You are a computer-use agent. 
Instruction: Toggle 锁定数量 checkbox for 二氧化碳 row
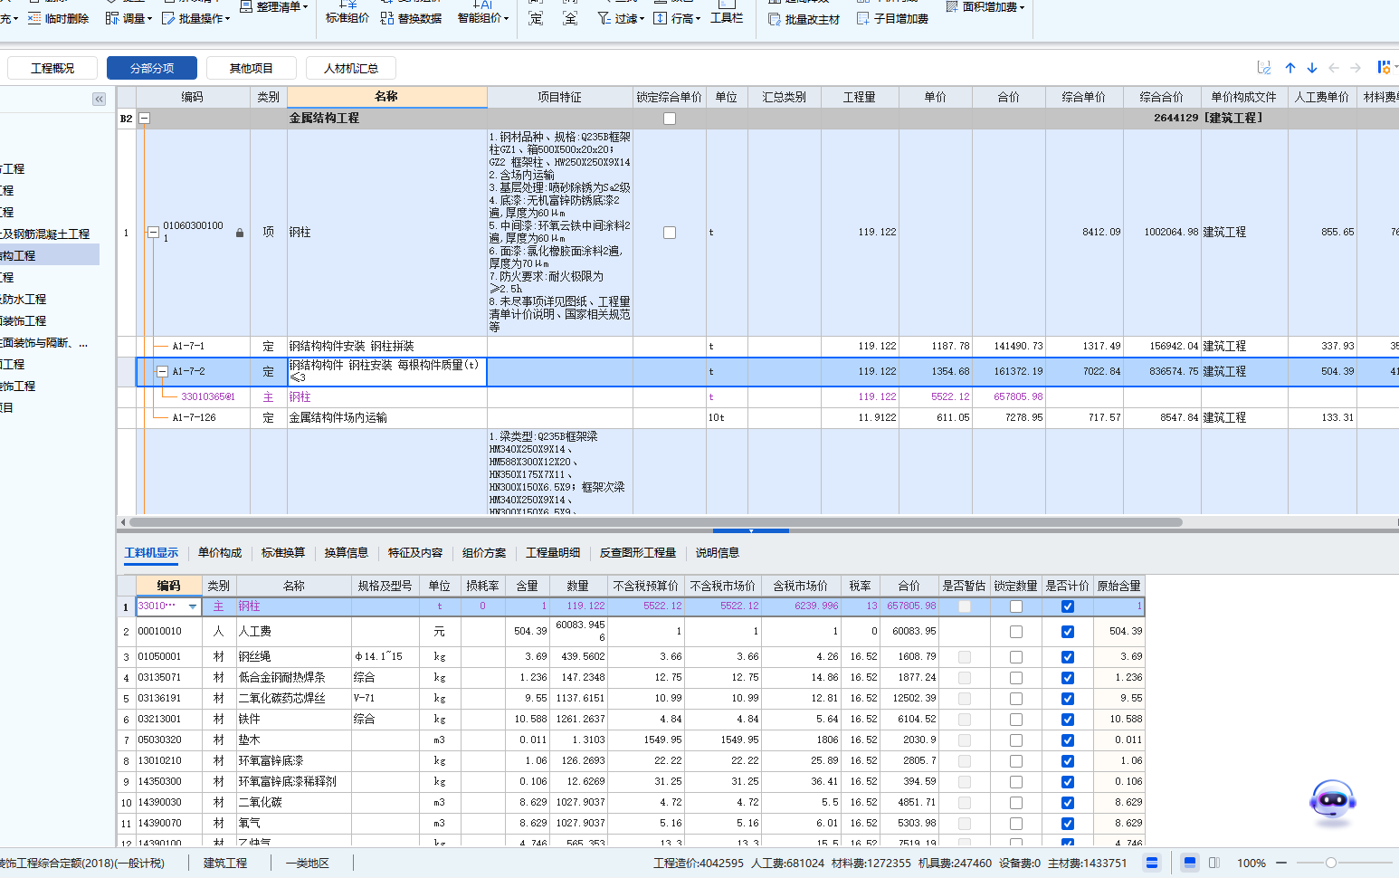(x=1016, y=803)
